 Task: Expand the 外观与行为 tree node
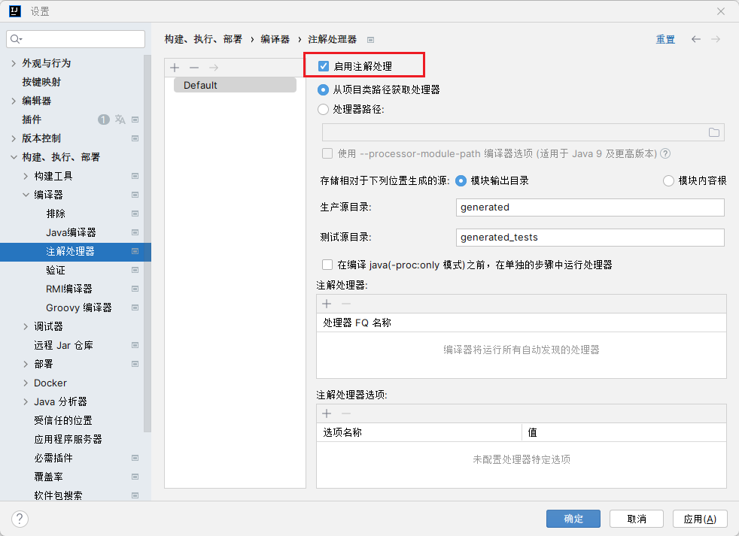point(14,63)
